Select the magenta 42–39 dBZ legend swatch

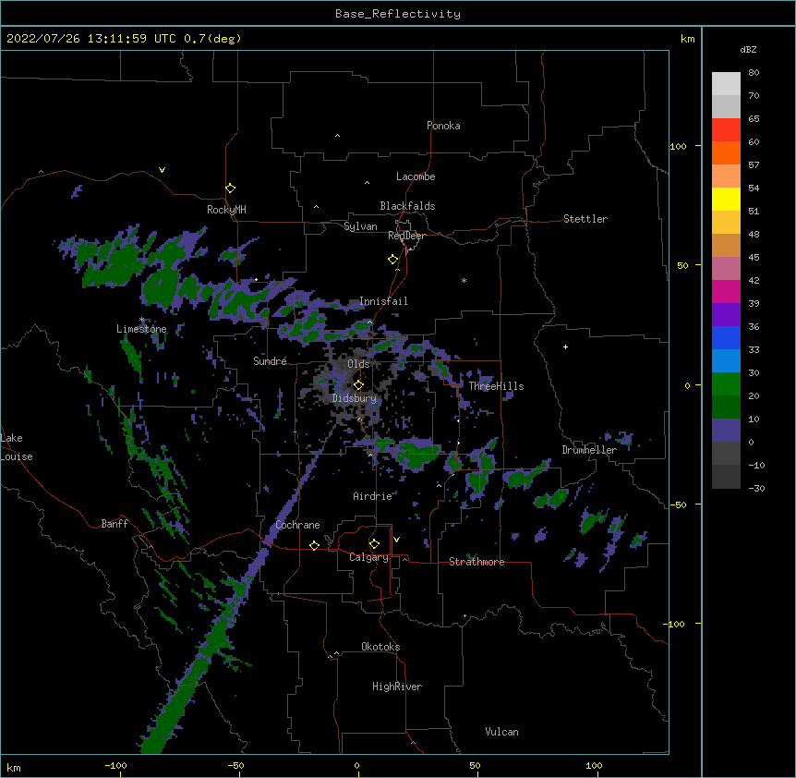point(726,291)
